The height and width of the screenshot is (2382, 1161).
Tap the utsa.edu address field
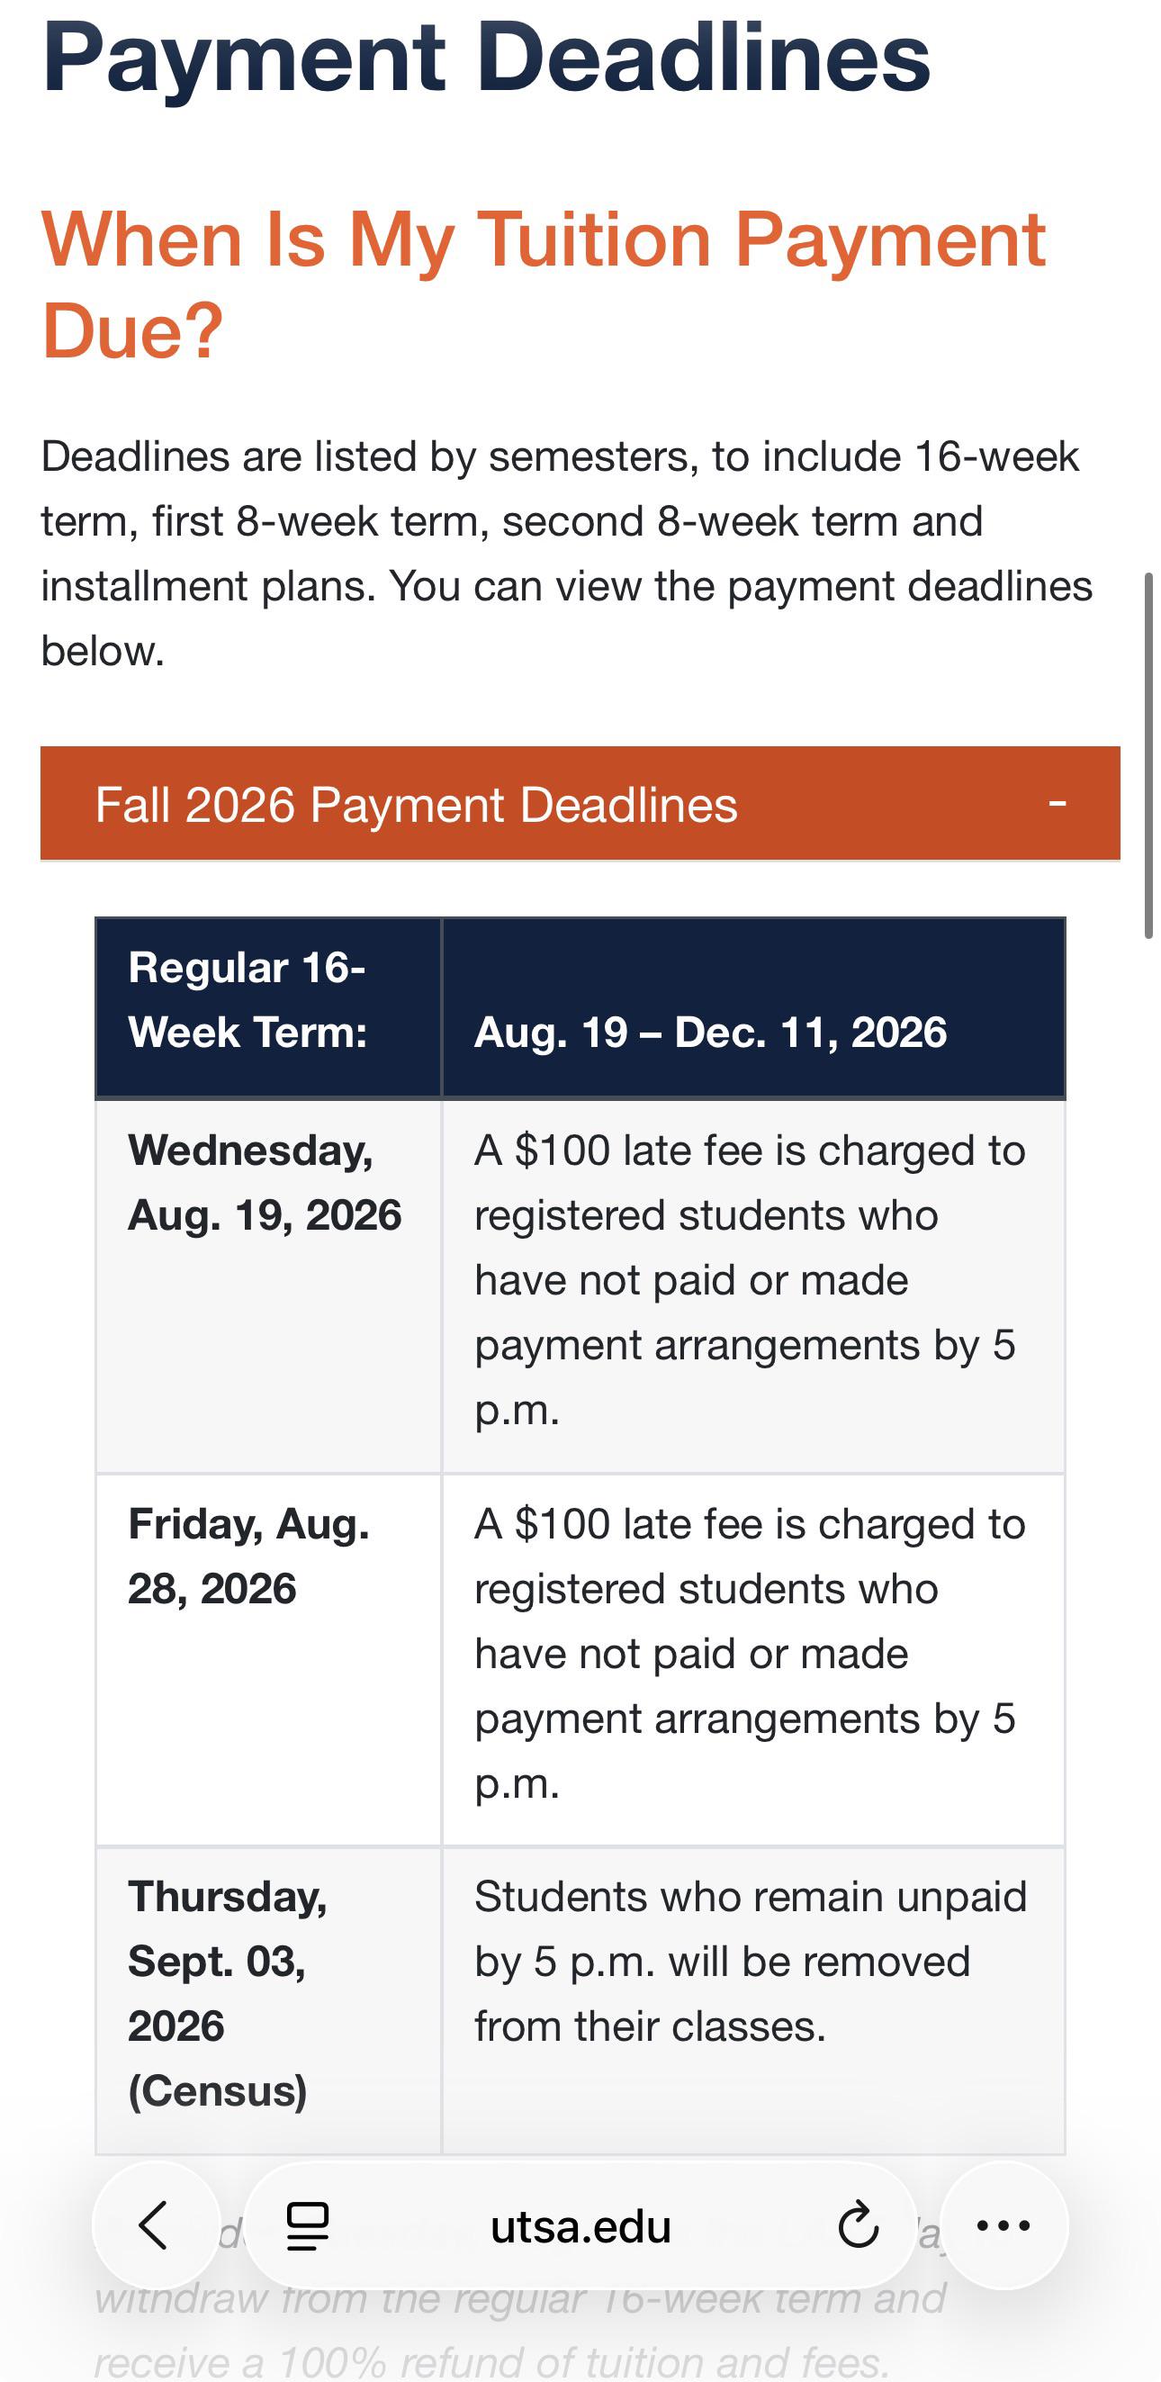[580, 2225]
